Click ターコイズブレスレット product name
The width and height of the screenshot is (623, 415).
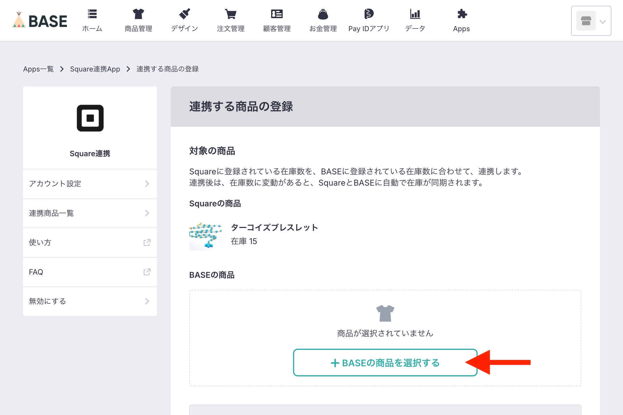click(274, 227)
